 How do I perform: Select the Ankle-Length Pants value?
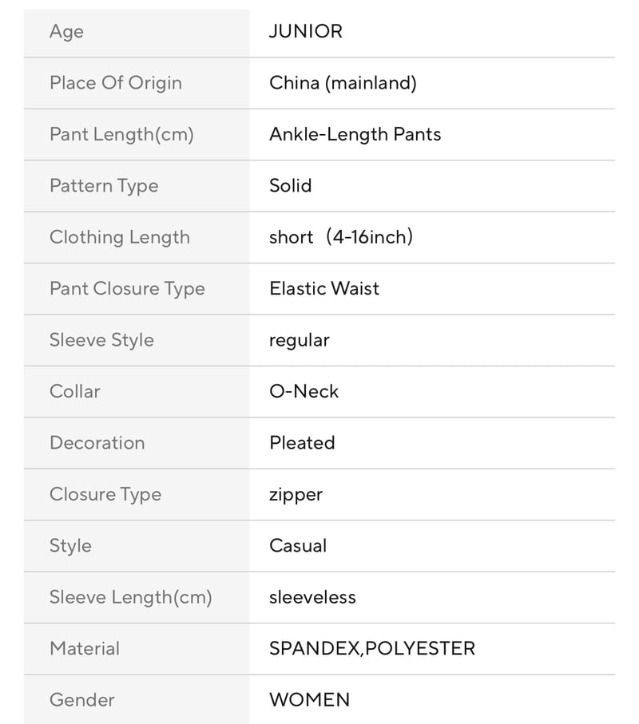click(355, 134)
